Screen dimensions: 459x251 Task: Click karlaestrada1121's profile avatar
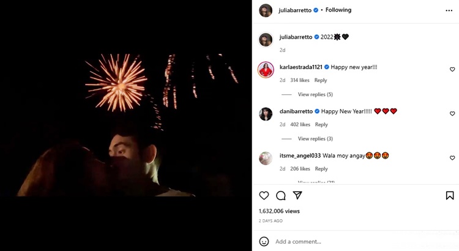click(x=266, y=69)
